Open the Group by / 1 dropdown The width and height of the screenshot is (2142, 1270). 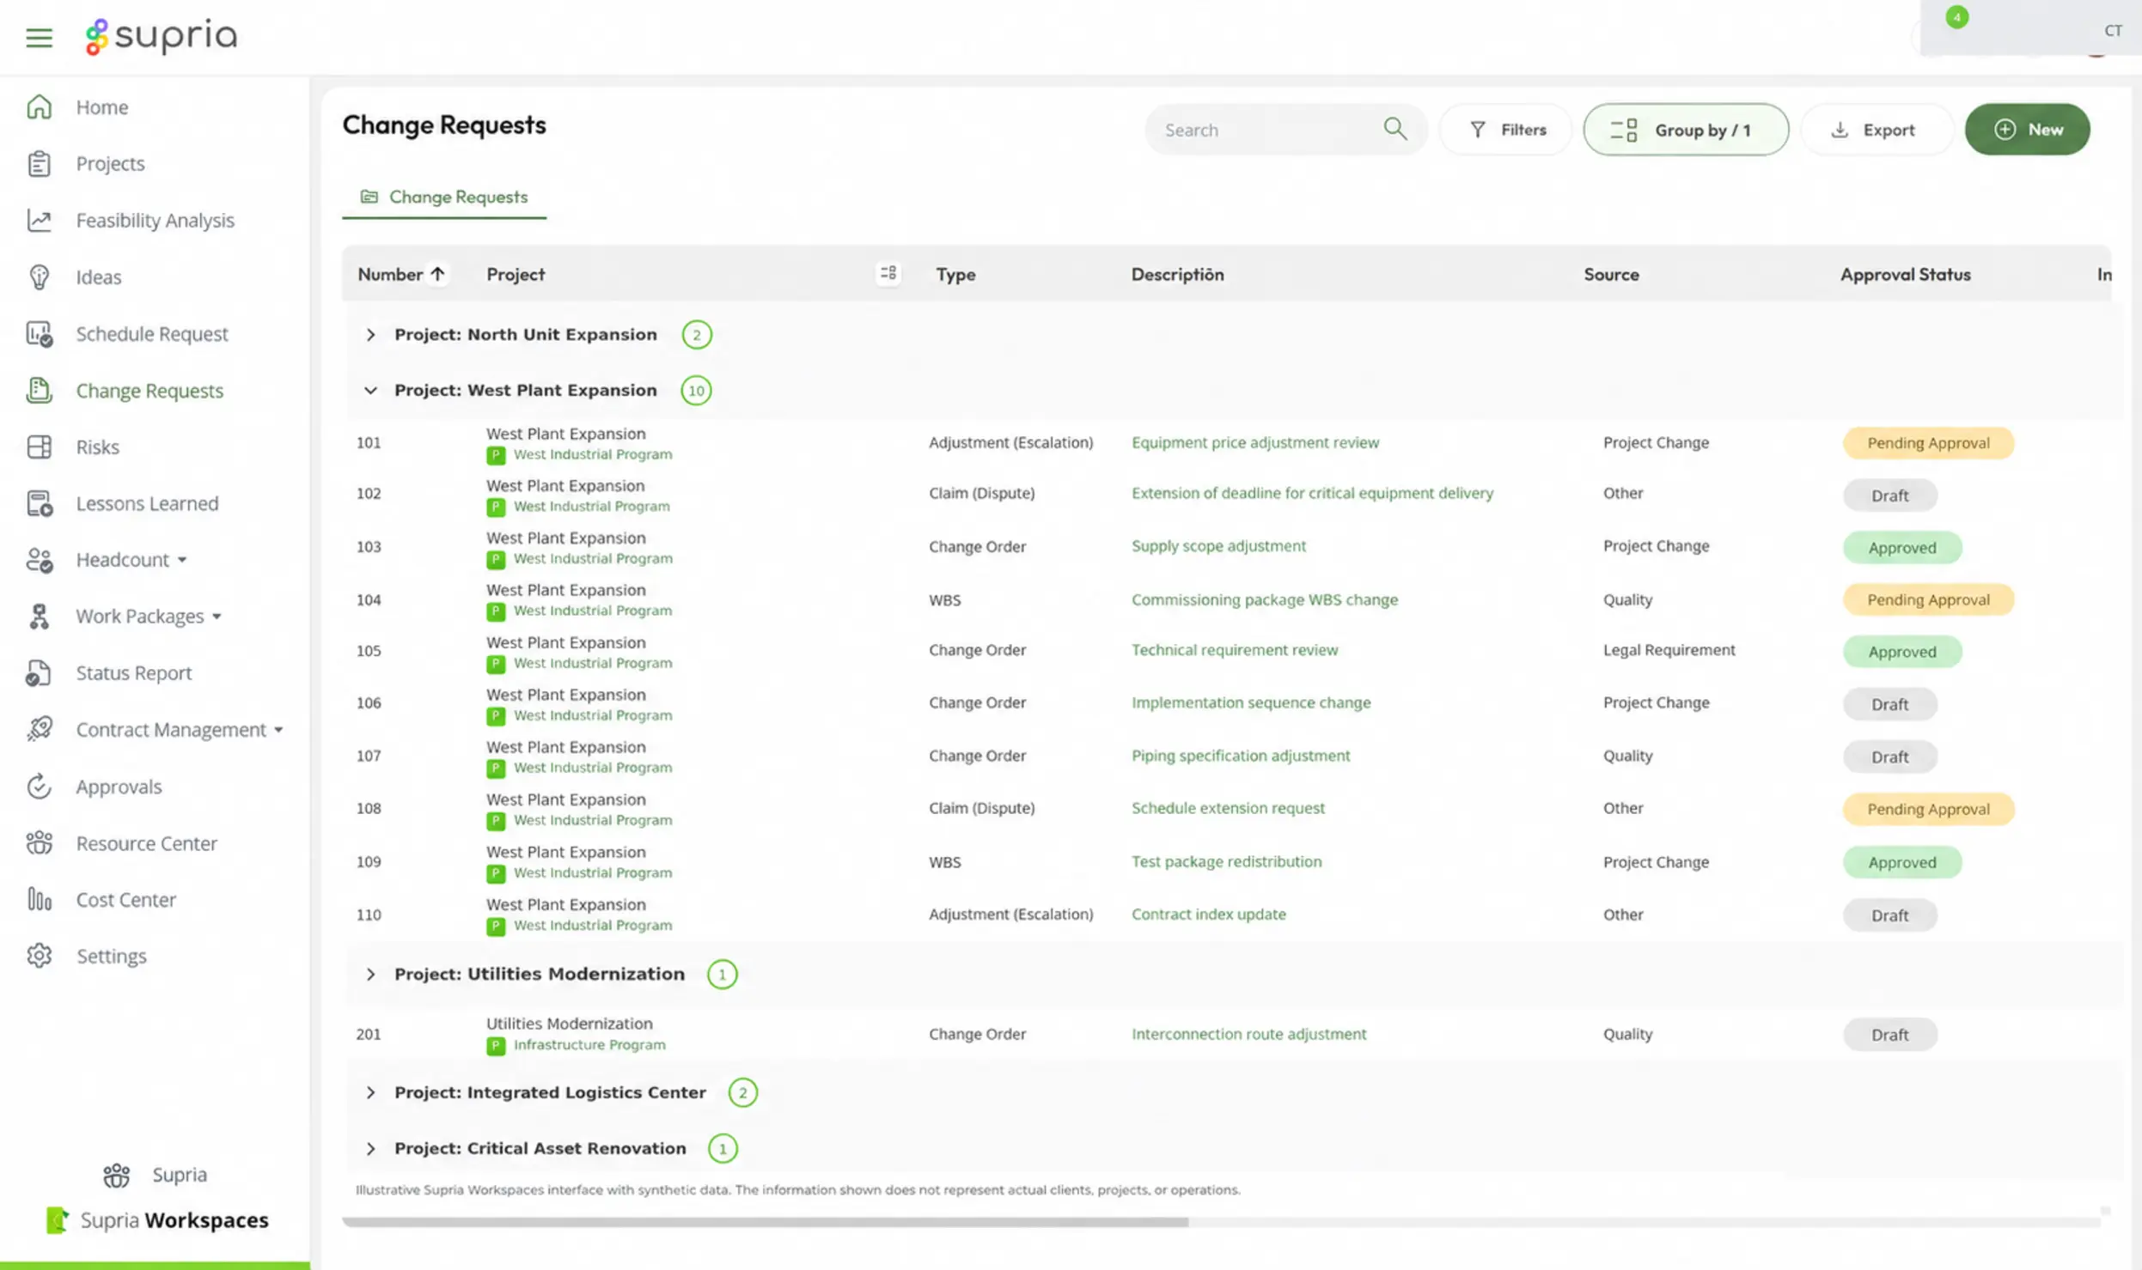[x=1686, y=129]
